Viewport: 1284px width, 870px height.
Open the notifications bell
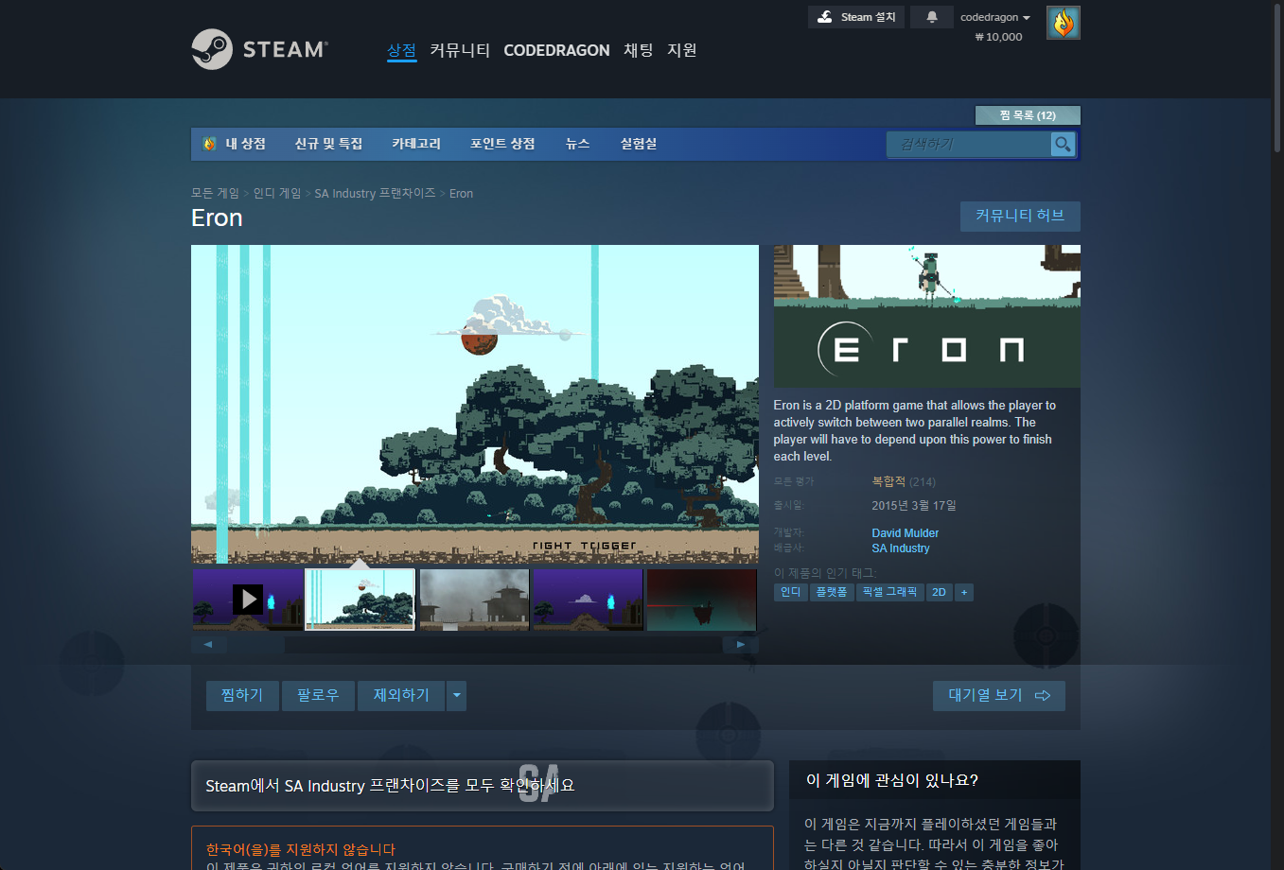932,17
